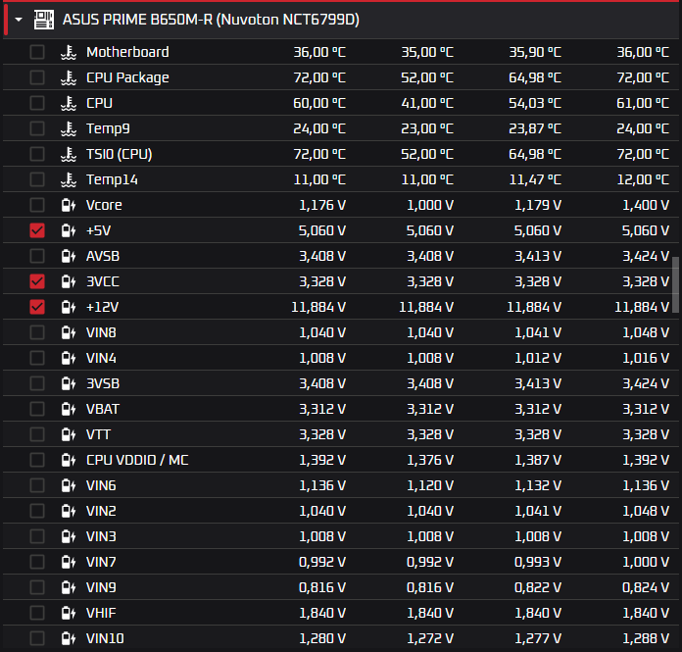
Task: Click the 'Temp9' sensor label
Action: tap(108, 128)
